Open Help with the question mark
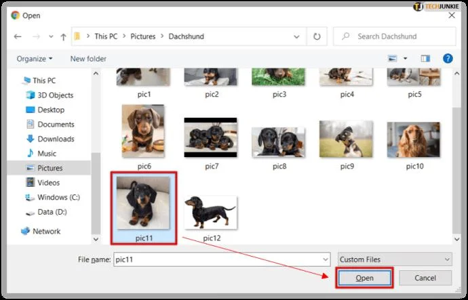The image size is (468, 300). [448, 58]
